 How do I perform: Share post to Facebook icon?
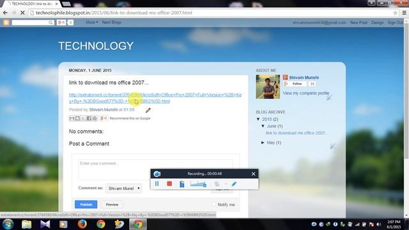point(89,118)
